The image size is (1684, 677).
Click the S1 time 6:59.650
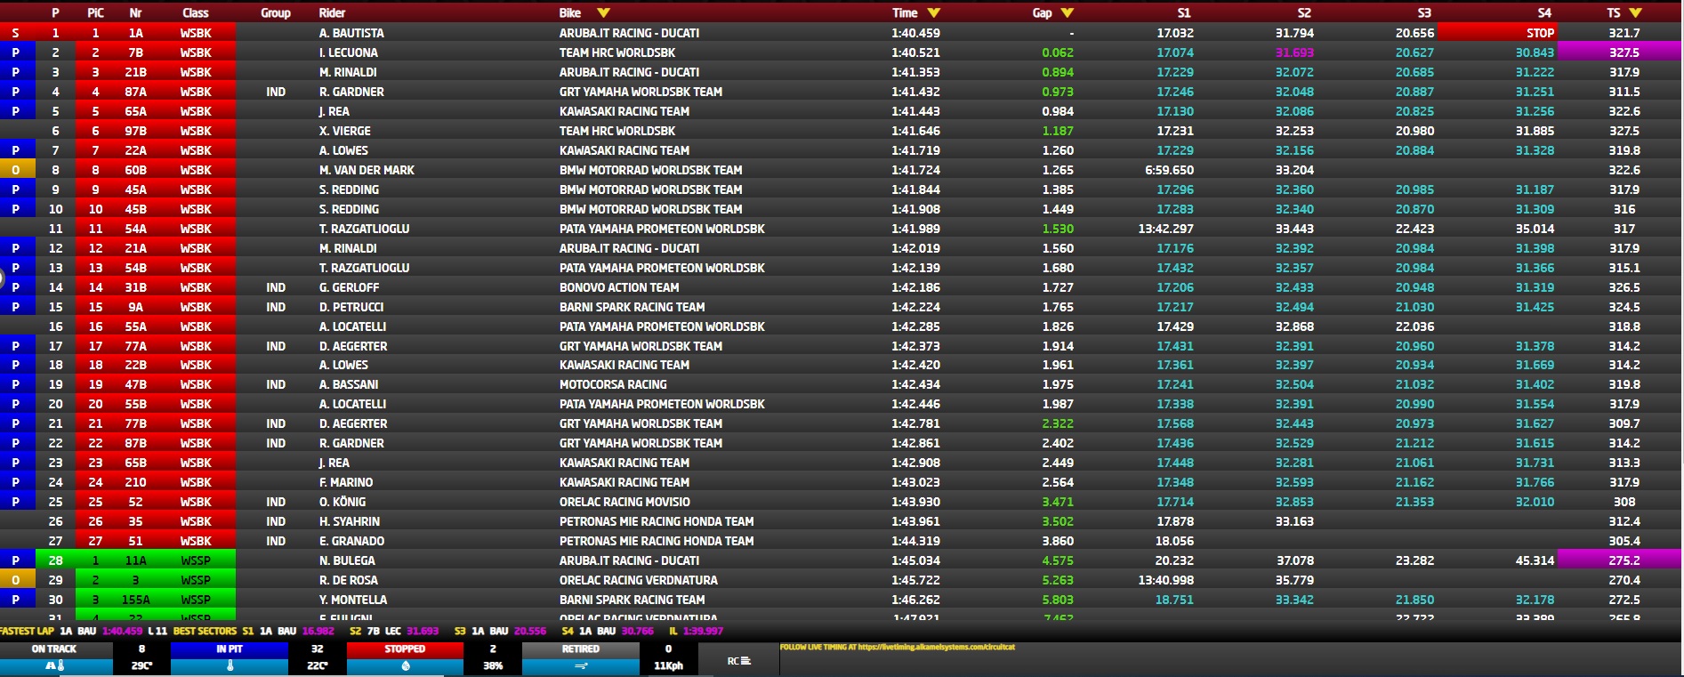pos(1169,170)
